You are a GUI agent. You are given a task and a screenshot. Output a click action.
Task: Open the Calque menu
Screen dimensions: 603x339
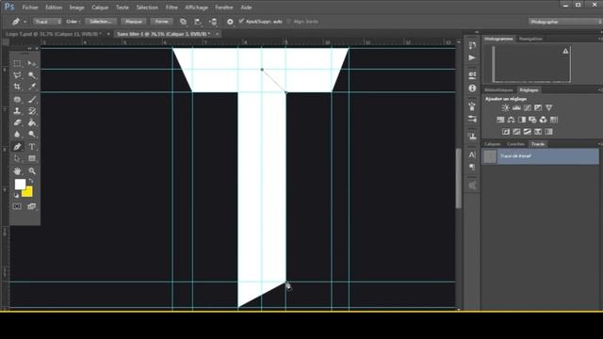click(x=100, y=8)
